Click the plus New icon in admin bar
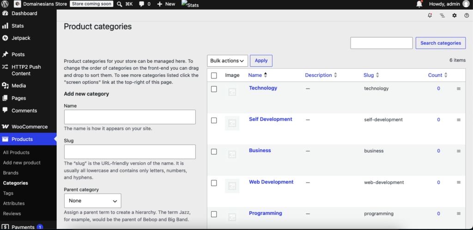 159,4
